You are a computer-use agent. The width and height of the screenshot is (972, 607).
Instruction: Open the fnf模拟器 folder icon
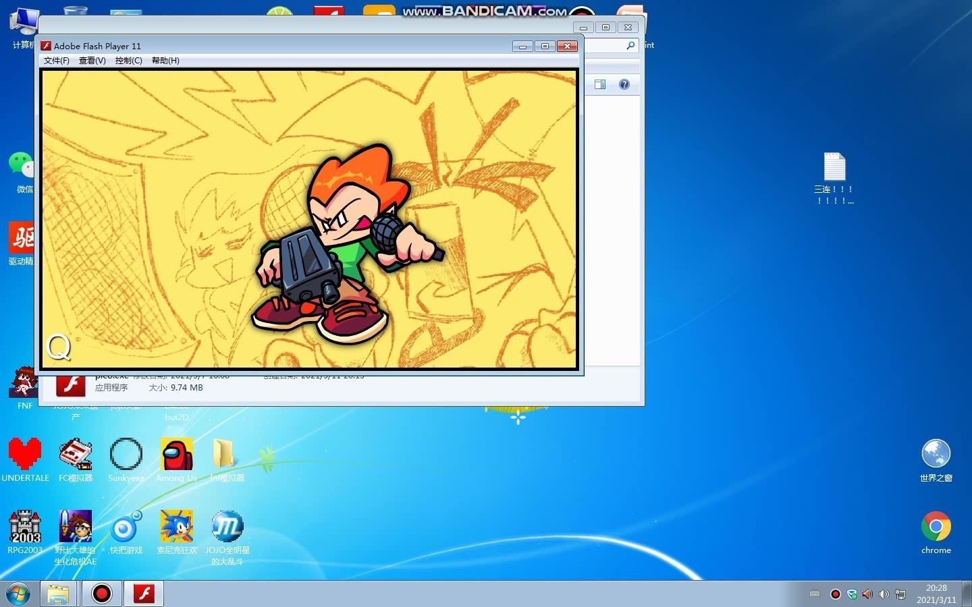(227, 460)
